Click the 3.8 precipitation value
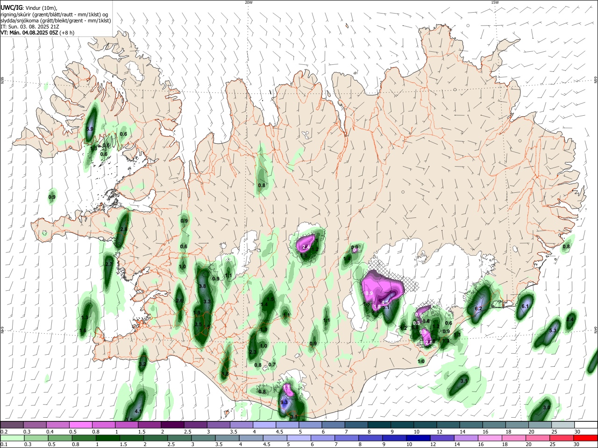598x448 pixels. (x=202, y=286)
